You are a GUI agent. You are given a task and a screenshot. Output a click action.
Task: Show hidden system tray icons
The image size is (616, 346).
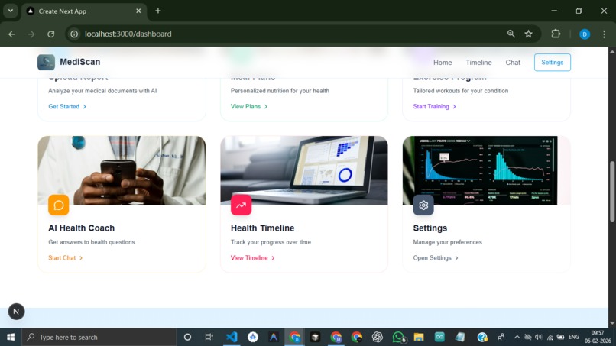coord(517,337)
